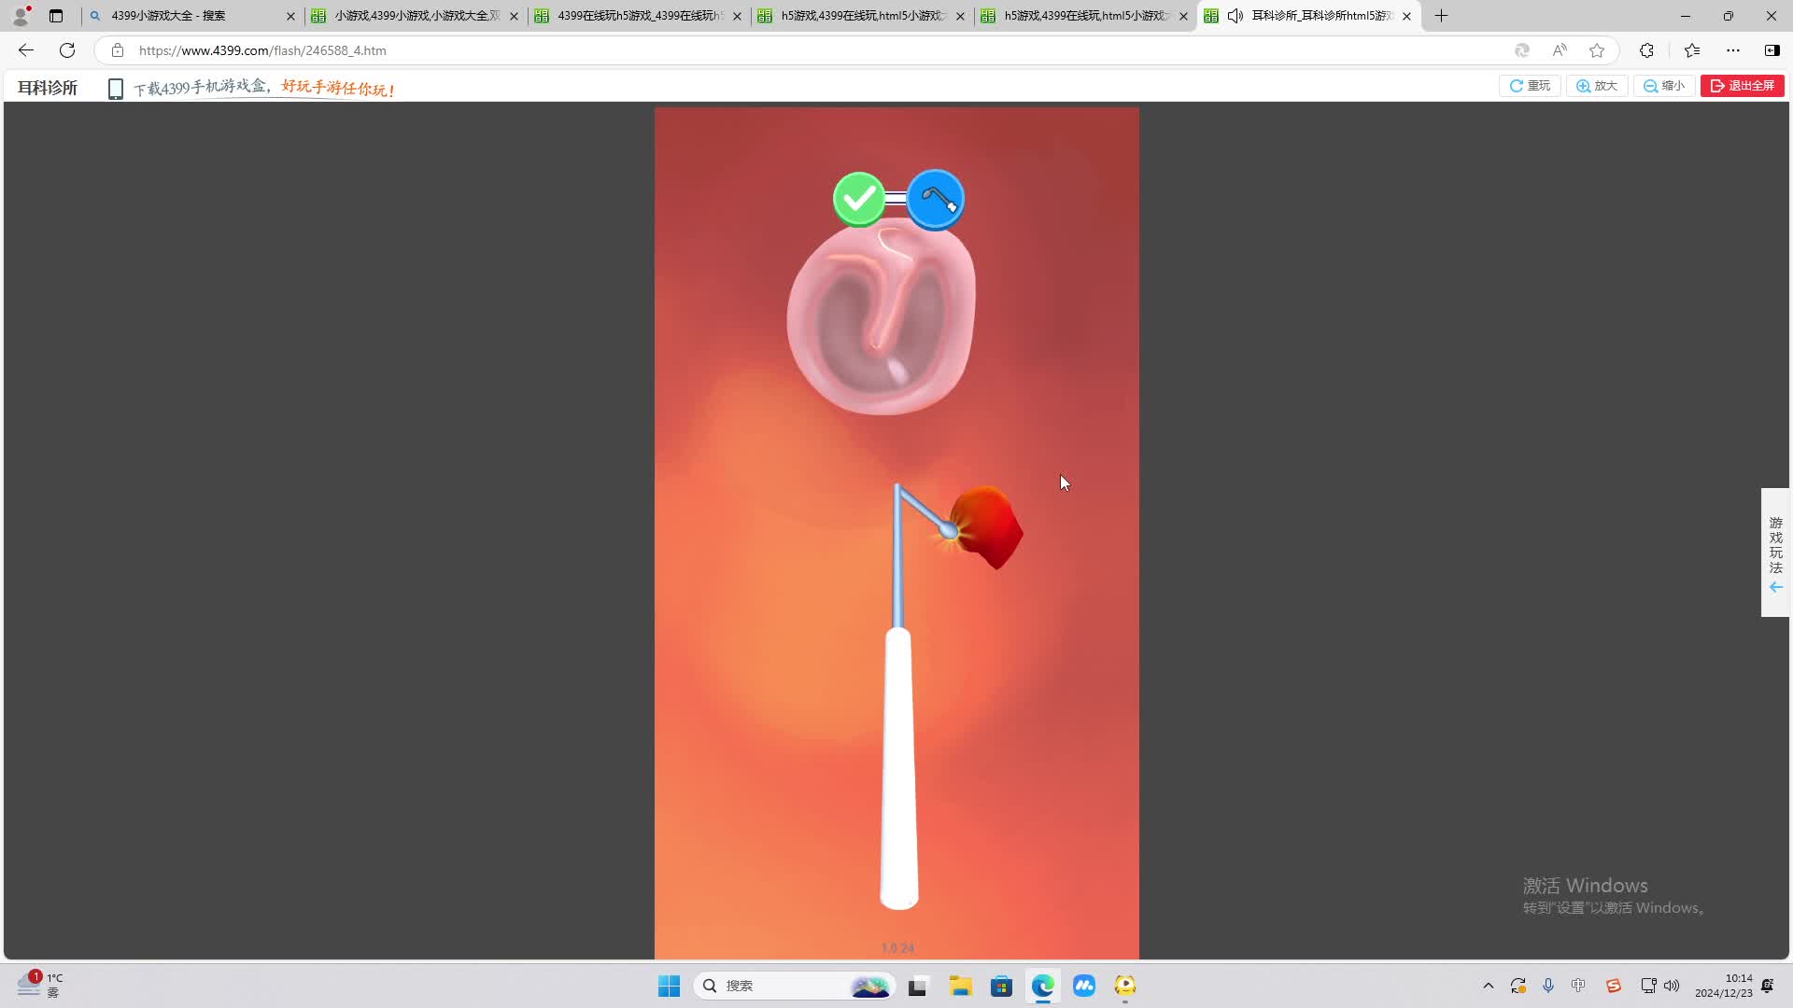Open File Explorer from the taskbar
Image resolution: width=1793 pixels, height=1008 pixels.
960,986
